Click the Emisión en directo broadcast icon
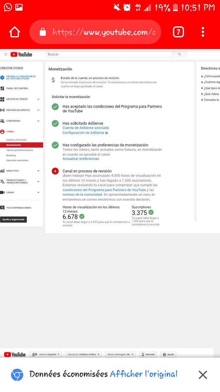Screen dimensions: 220x392 [x=2, y=110]
